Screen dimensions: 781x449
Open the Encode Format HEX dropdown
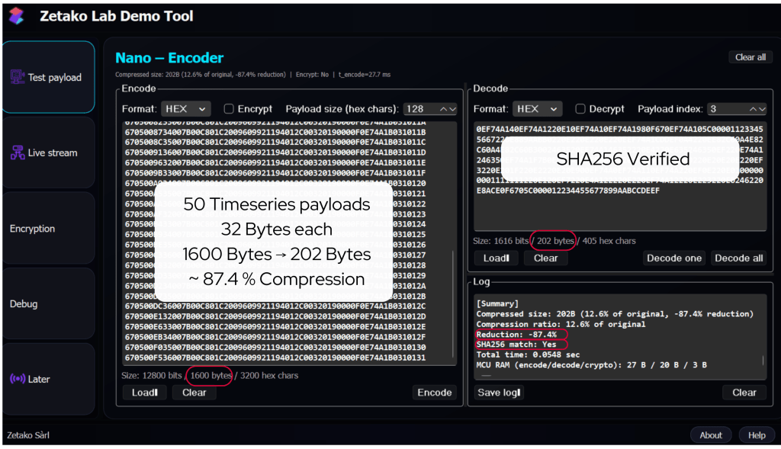pos(185,109)
